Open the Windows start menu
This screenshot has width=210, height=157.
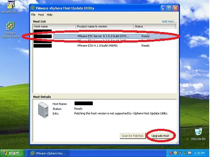click(x=13, y=153)
